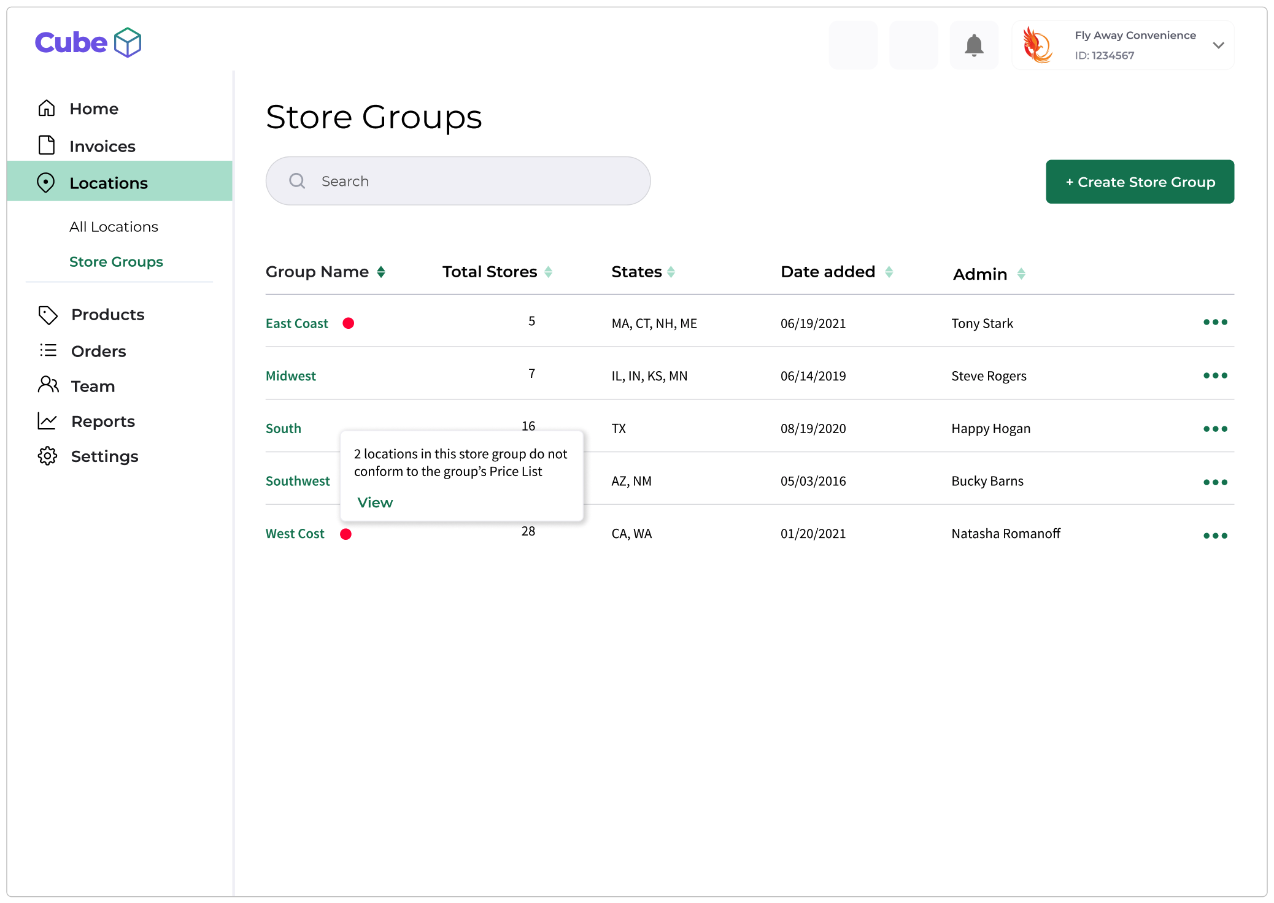Go to Home in sidebar
The width and height of the screenshot is (1274, 903).
tap(94, 109)
